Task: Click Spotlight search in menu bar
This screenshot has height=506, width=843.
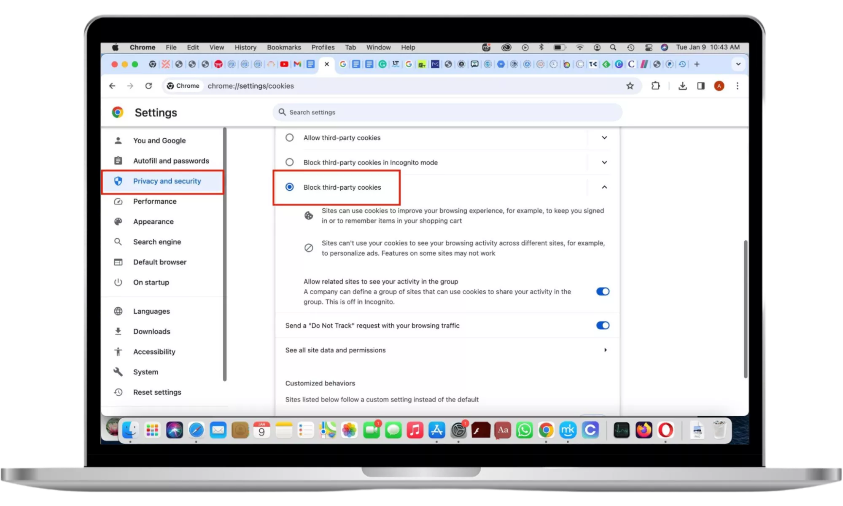Action: [x=613, y=47]
